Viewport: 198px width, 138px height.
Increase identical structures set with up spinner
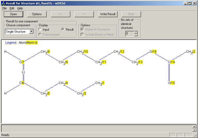point(136,32)
